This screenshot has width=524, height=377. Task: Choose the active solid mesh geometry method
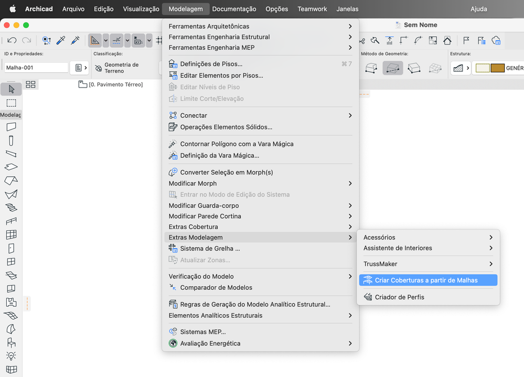393,68
